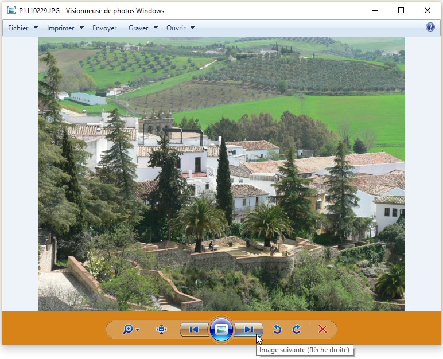Open the Fichier menu
This screenshot has width=443, height=359.
[18, 28]
